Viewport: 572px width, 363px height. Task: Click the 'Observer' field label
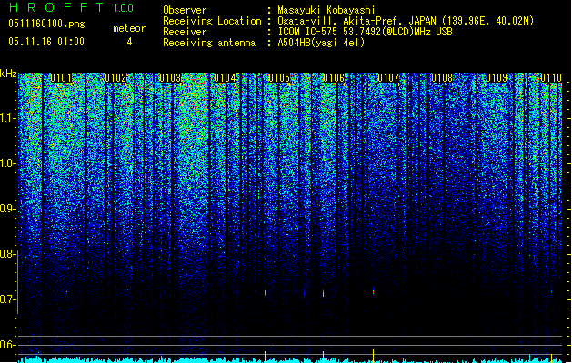pyautogui.click(x=185, y=10)
